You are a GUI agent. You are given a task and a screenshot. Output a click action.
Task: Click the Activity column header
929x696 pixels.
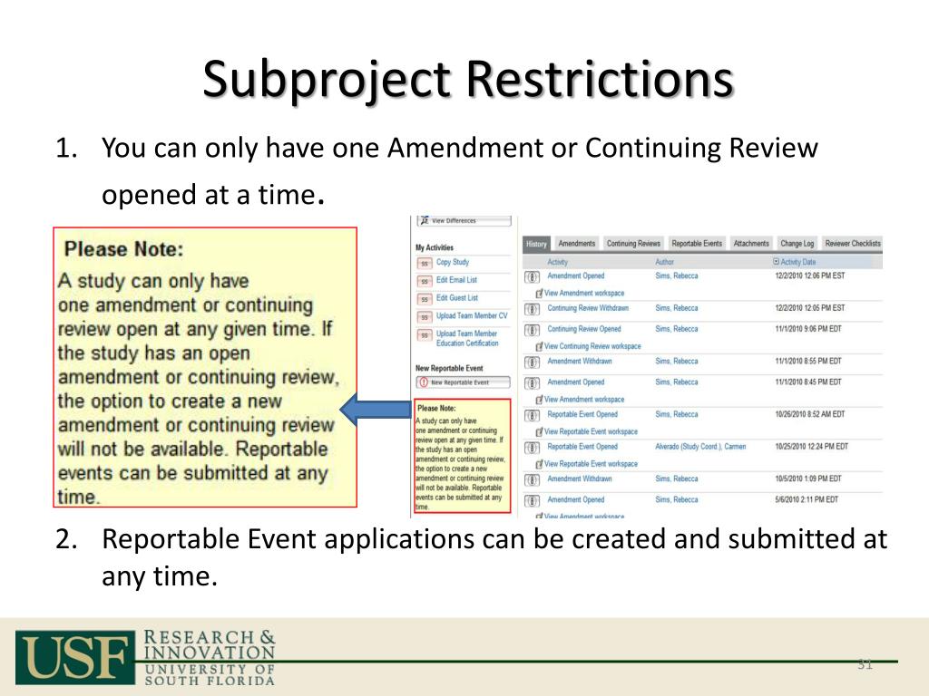[x=557, y=262]
